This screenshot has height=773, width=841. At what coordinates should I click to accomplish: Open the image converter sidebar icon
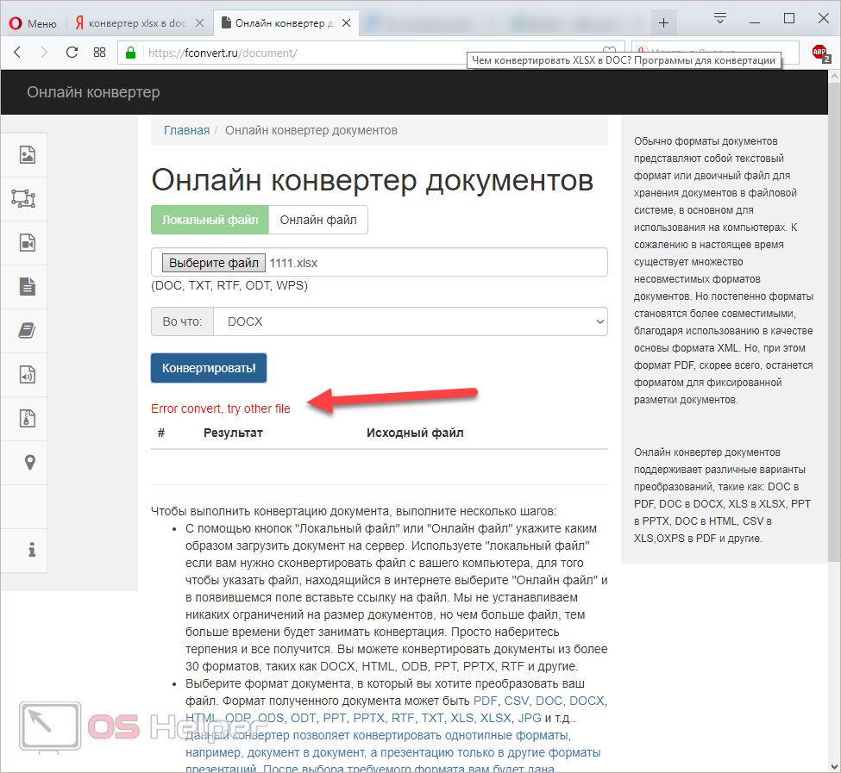(28, 155)
